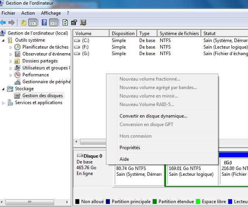Choose Convertir en disque dynamique...
The image size is (248, 207).
point(153,116)
